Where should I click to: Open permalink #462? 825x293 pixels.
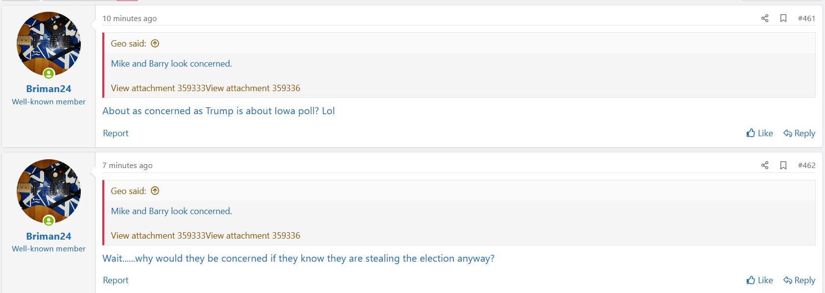(x=806, y=165)
